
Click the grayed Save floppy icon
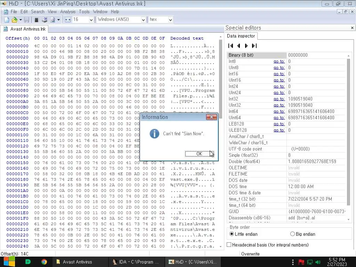26,20
